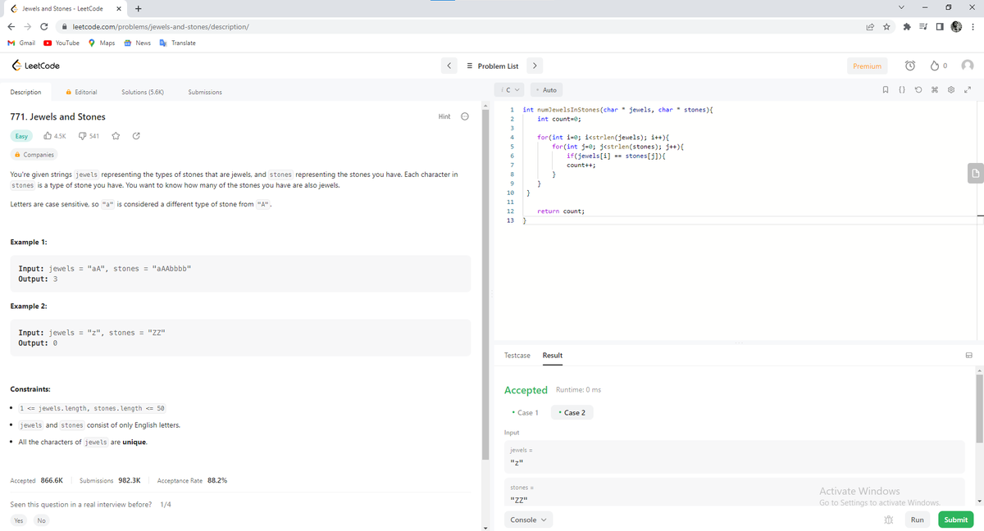Go to previous problem arrow
984x531 pixels.
coord(449,66)
